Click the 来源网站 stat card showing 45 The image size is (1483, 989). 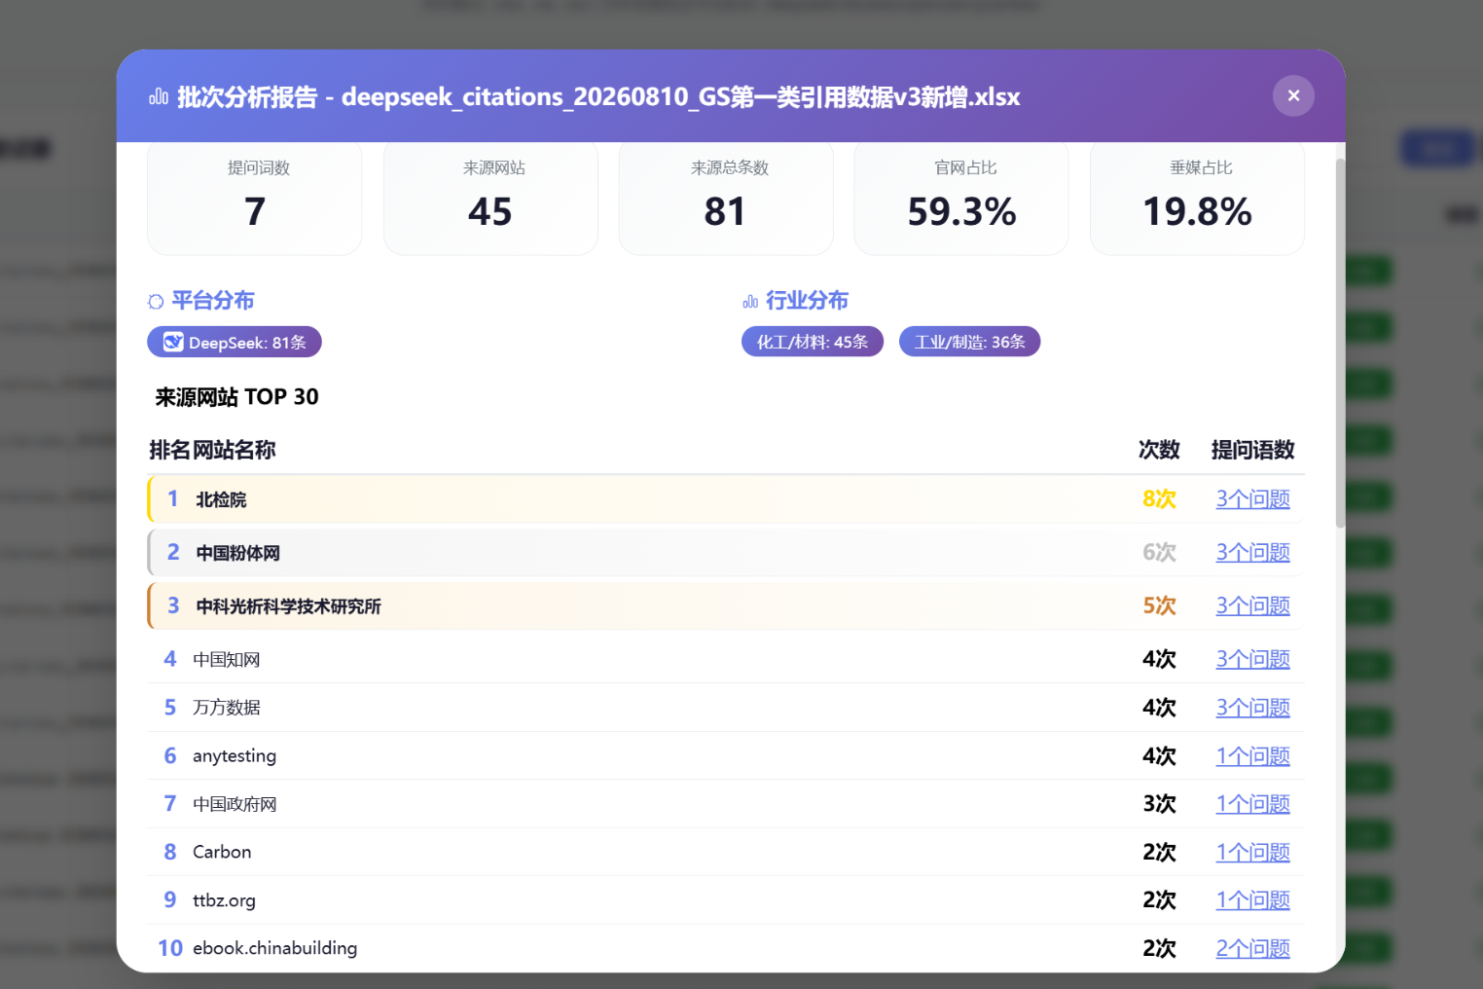[490, 199]
